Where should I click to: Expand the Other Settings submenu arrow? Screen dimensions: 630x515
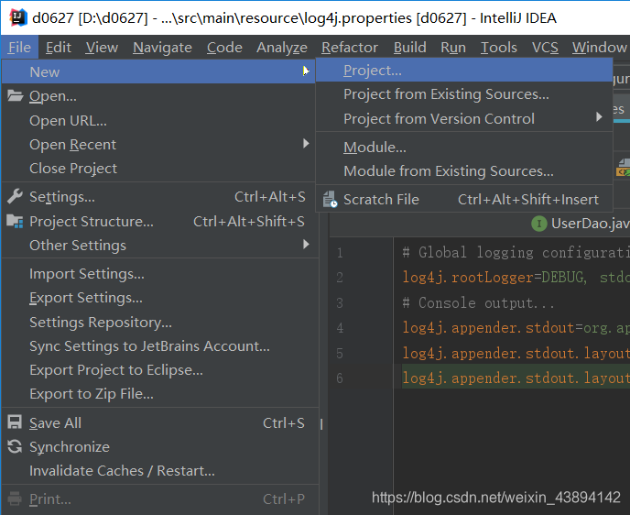tap(306, 244)
